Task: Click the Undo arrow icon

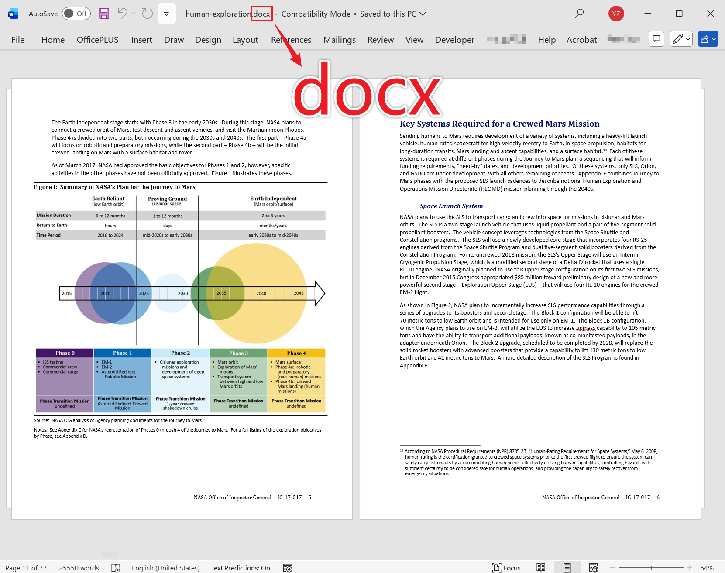Action: coord(122,14)
